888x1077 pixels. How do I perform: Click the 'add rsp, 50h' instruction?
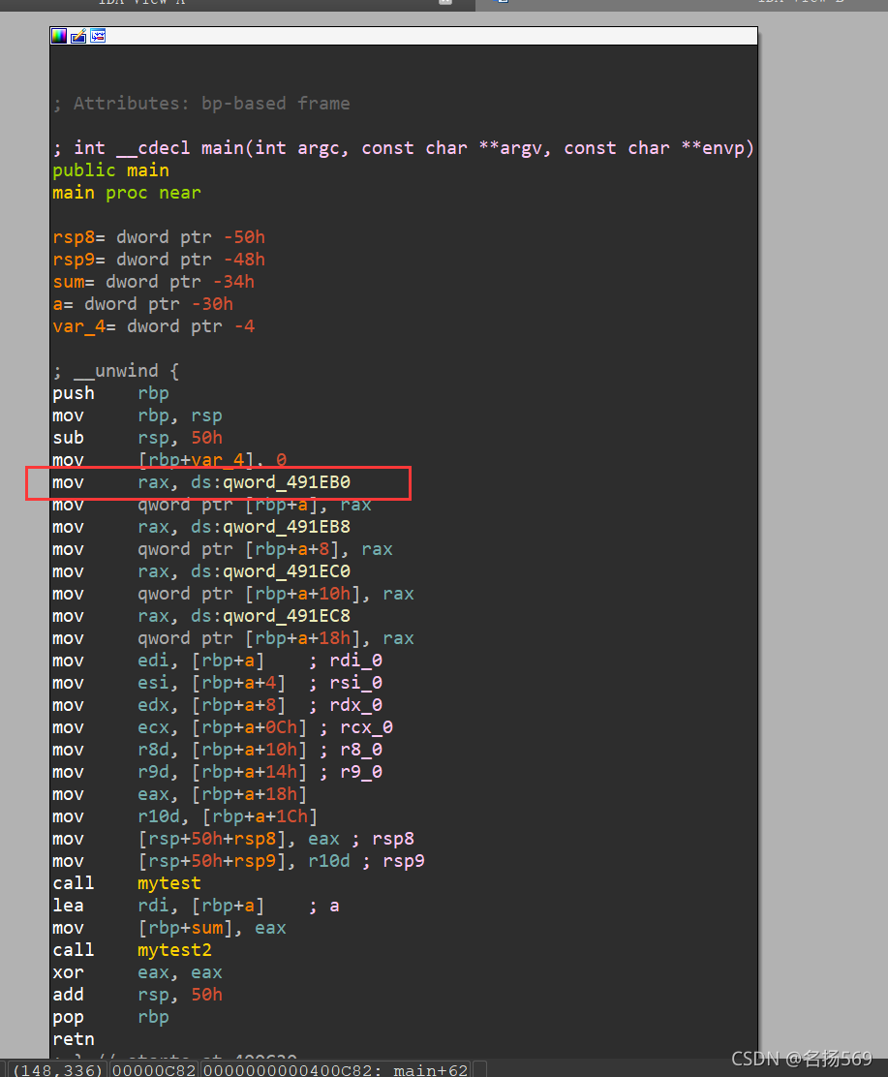point(138,996)
